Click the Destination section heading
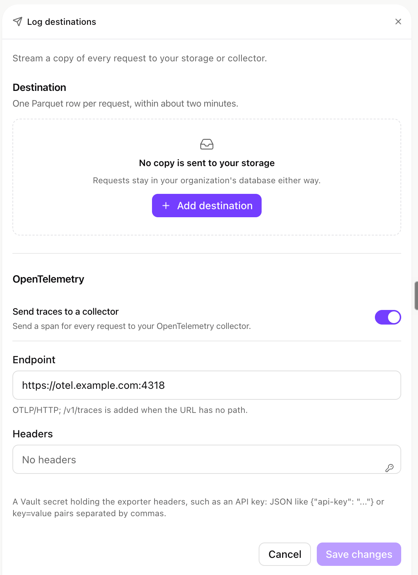Viewport: 418px width, 575px height. point(39,87)
